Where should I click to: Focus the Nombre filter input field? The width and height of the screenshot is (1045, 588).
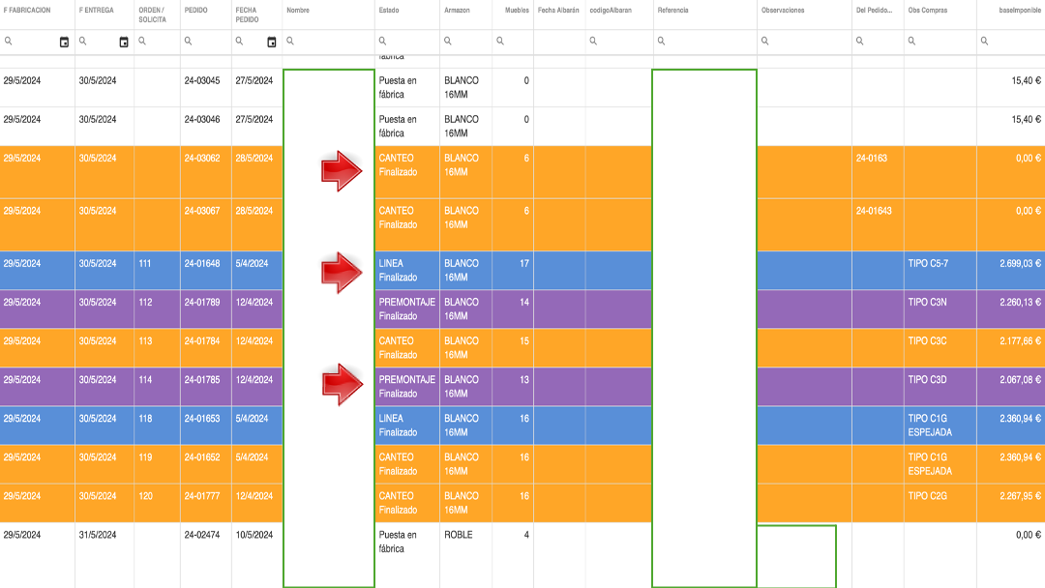[x=334, y=42]
